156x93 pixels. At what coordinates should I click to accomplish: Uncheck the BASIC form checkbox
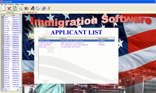tap(3, 17)
